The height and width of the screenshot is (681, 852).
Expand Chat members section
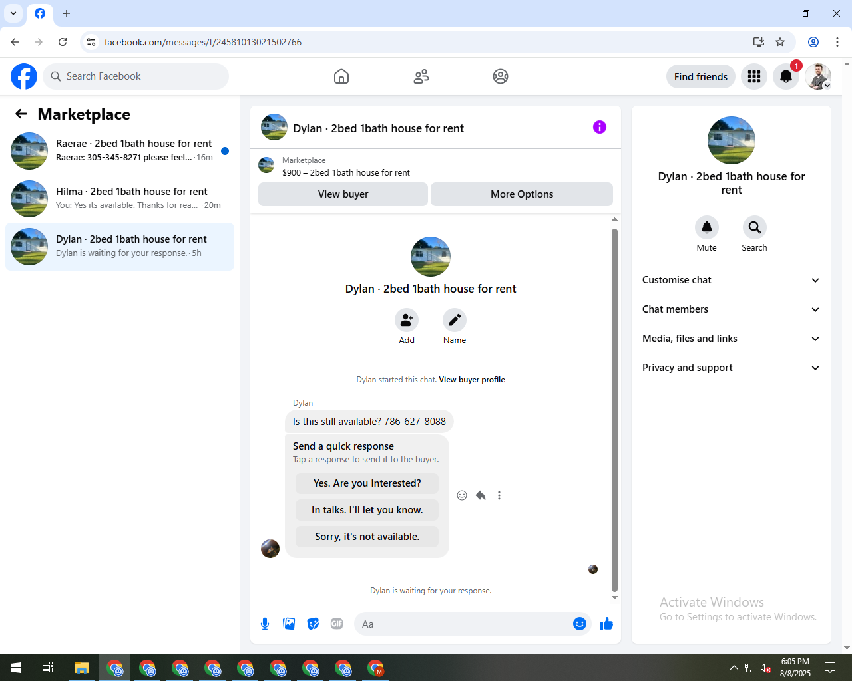[x=732, y=309]
